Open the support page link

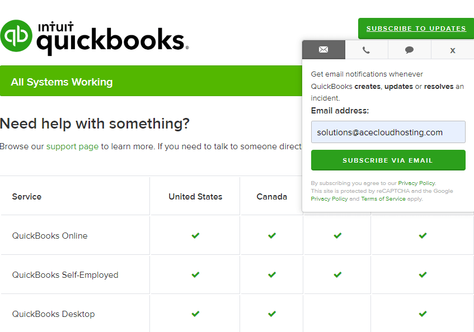point(72,146)
